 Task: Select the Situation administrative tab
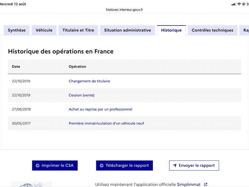[128, 30]
